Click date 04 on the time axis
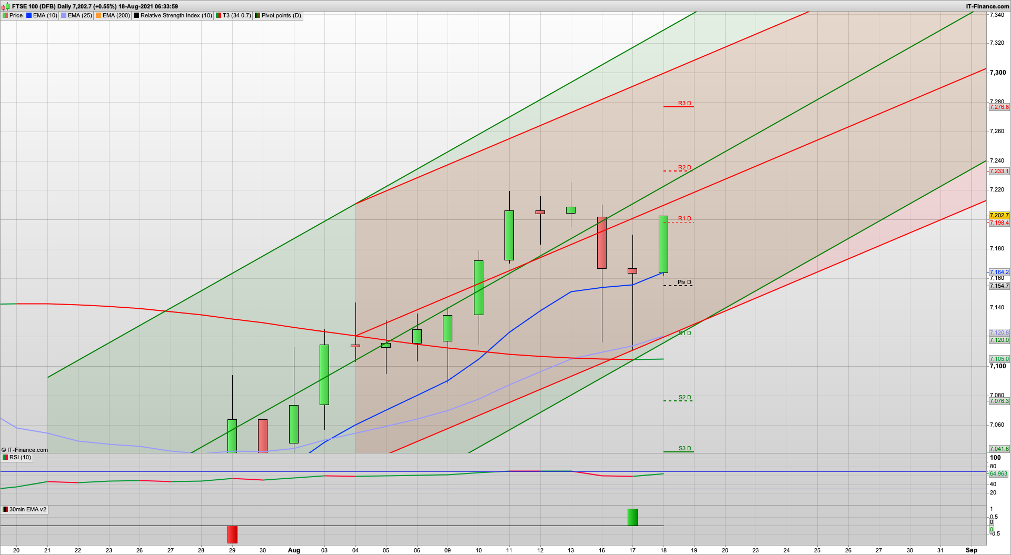 (355, 550)
